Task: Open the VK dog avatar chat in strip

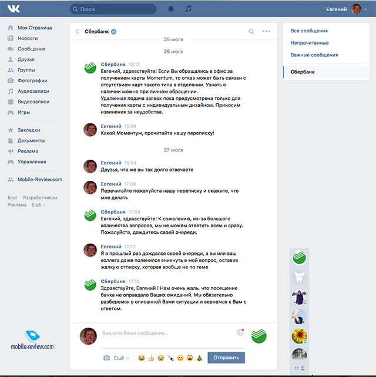Action: coord(299,277)
